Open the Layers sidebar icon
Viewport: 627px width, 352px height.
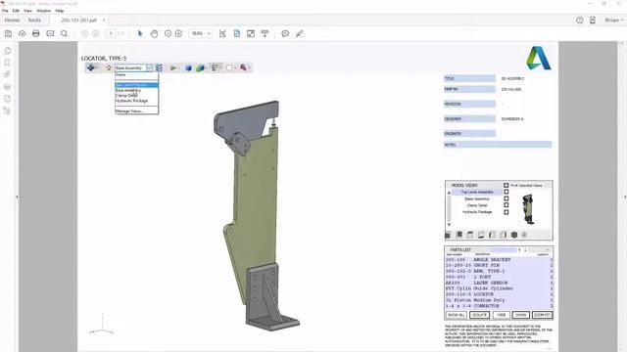click(x=7, y=87)
